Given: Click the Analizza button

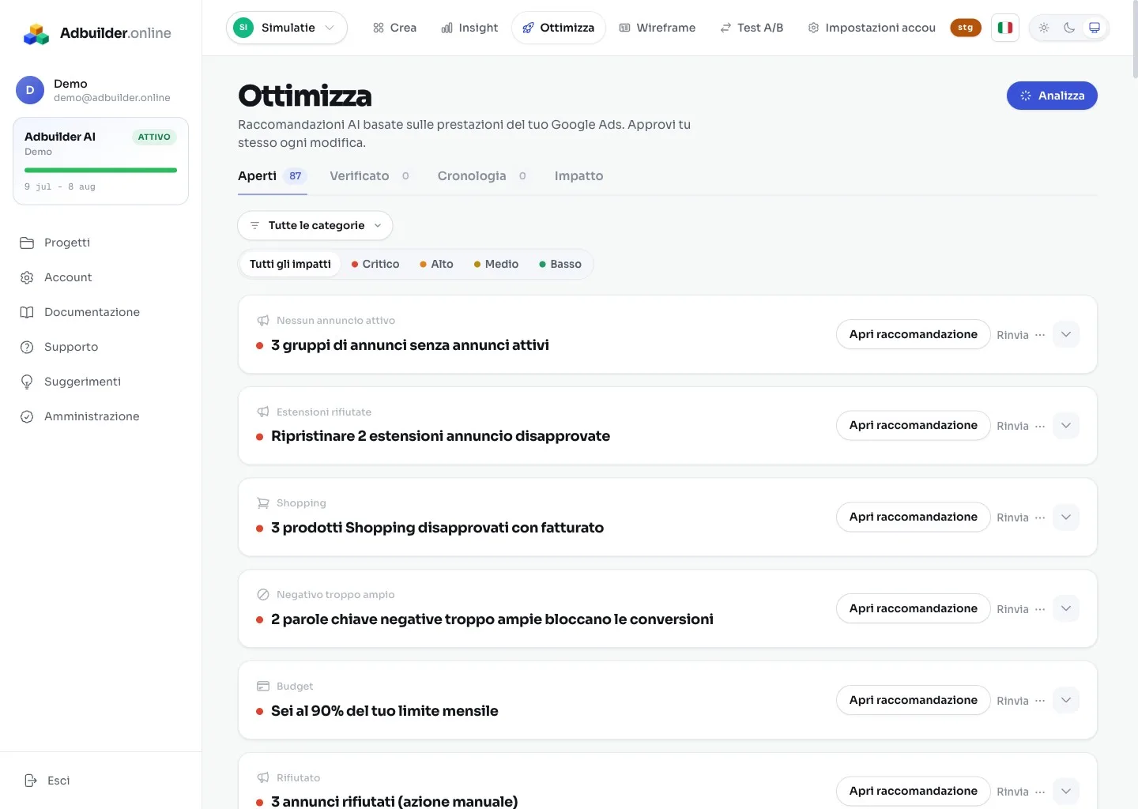Looking at the screenshot, I should (1052, 96).
